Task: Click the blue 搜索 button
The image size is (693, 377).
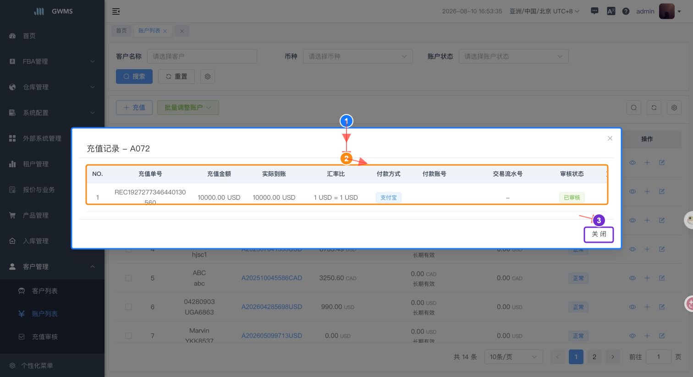Action: (134, 76)
